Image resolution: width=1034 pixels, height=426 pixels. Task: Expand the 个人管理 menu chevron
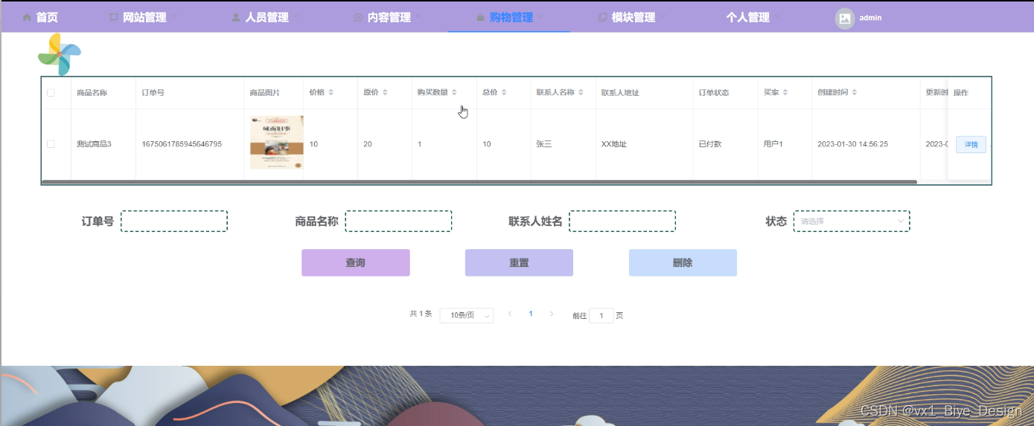click(x=777, y=16)
